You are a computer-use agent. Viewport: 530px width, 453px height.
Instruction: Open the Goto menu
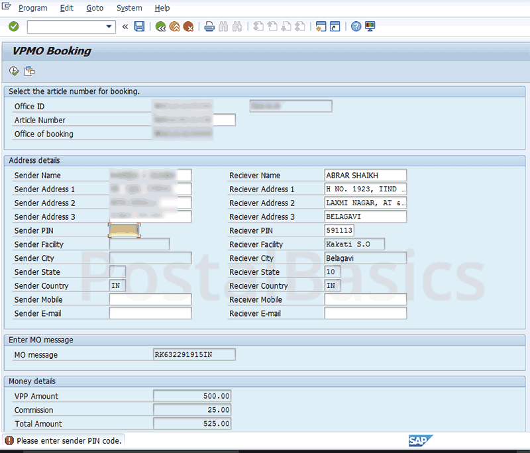pyautogui.click(x=95, y=8)
